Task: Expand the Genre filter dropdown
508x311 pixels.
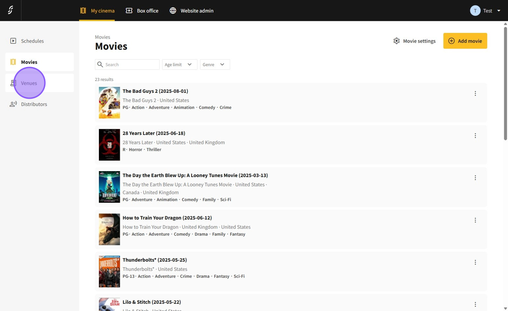Action: click(x=215, y=65)
